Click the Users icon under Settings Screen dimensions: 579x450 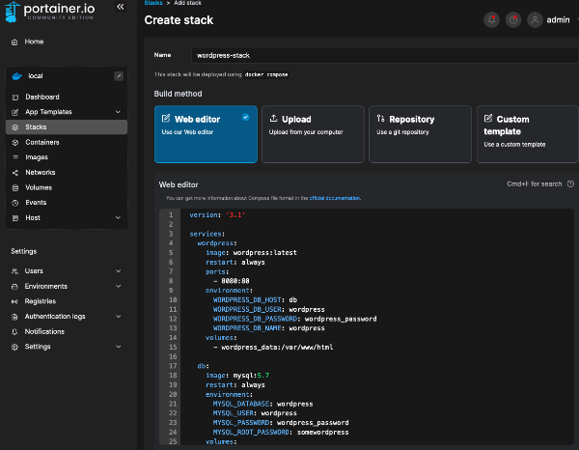(x=14, y=271)
